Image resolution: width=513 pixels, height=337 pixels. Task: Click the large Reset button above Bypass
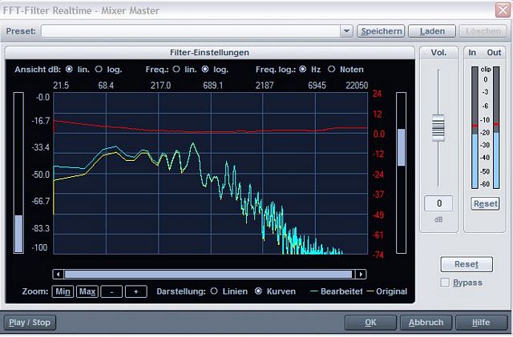467,264
